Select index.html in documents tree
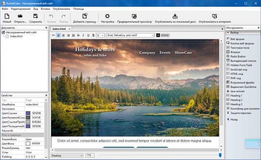The image size is (261, 160). [16, 36]
